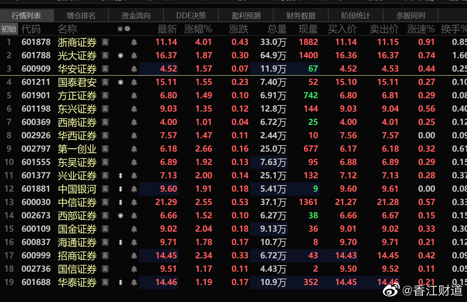The width and height of the screenshot is (467, 302).
Task: Click bell alert icon for 招商证券
Action: tap(134, 256)
